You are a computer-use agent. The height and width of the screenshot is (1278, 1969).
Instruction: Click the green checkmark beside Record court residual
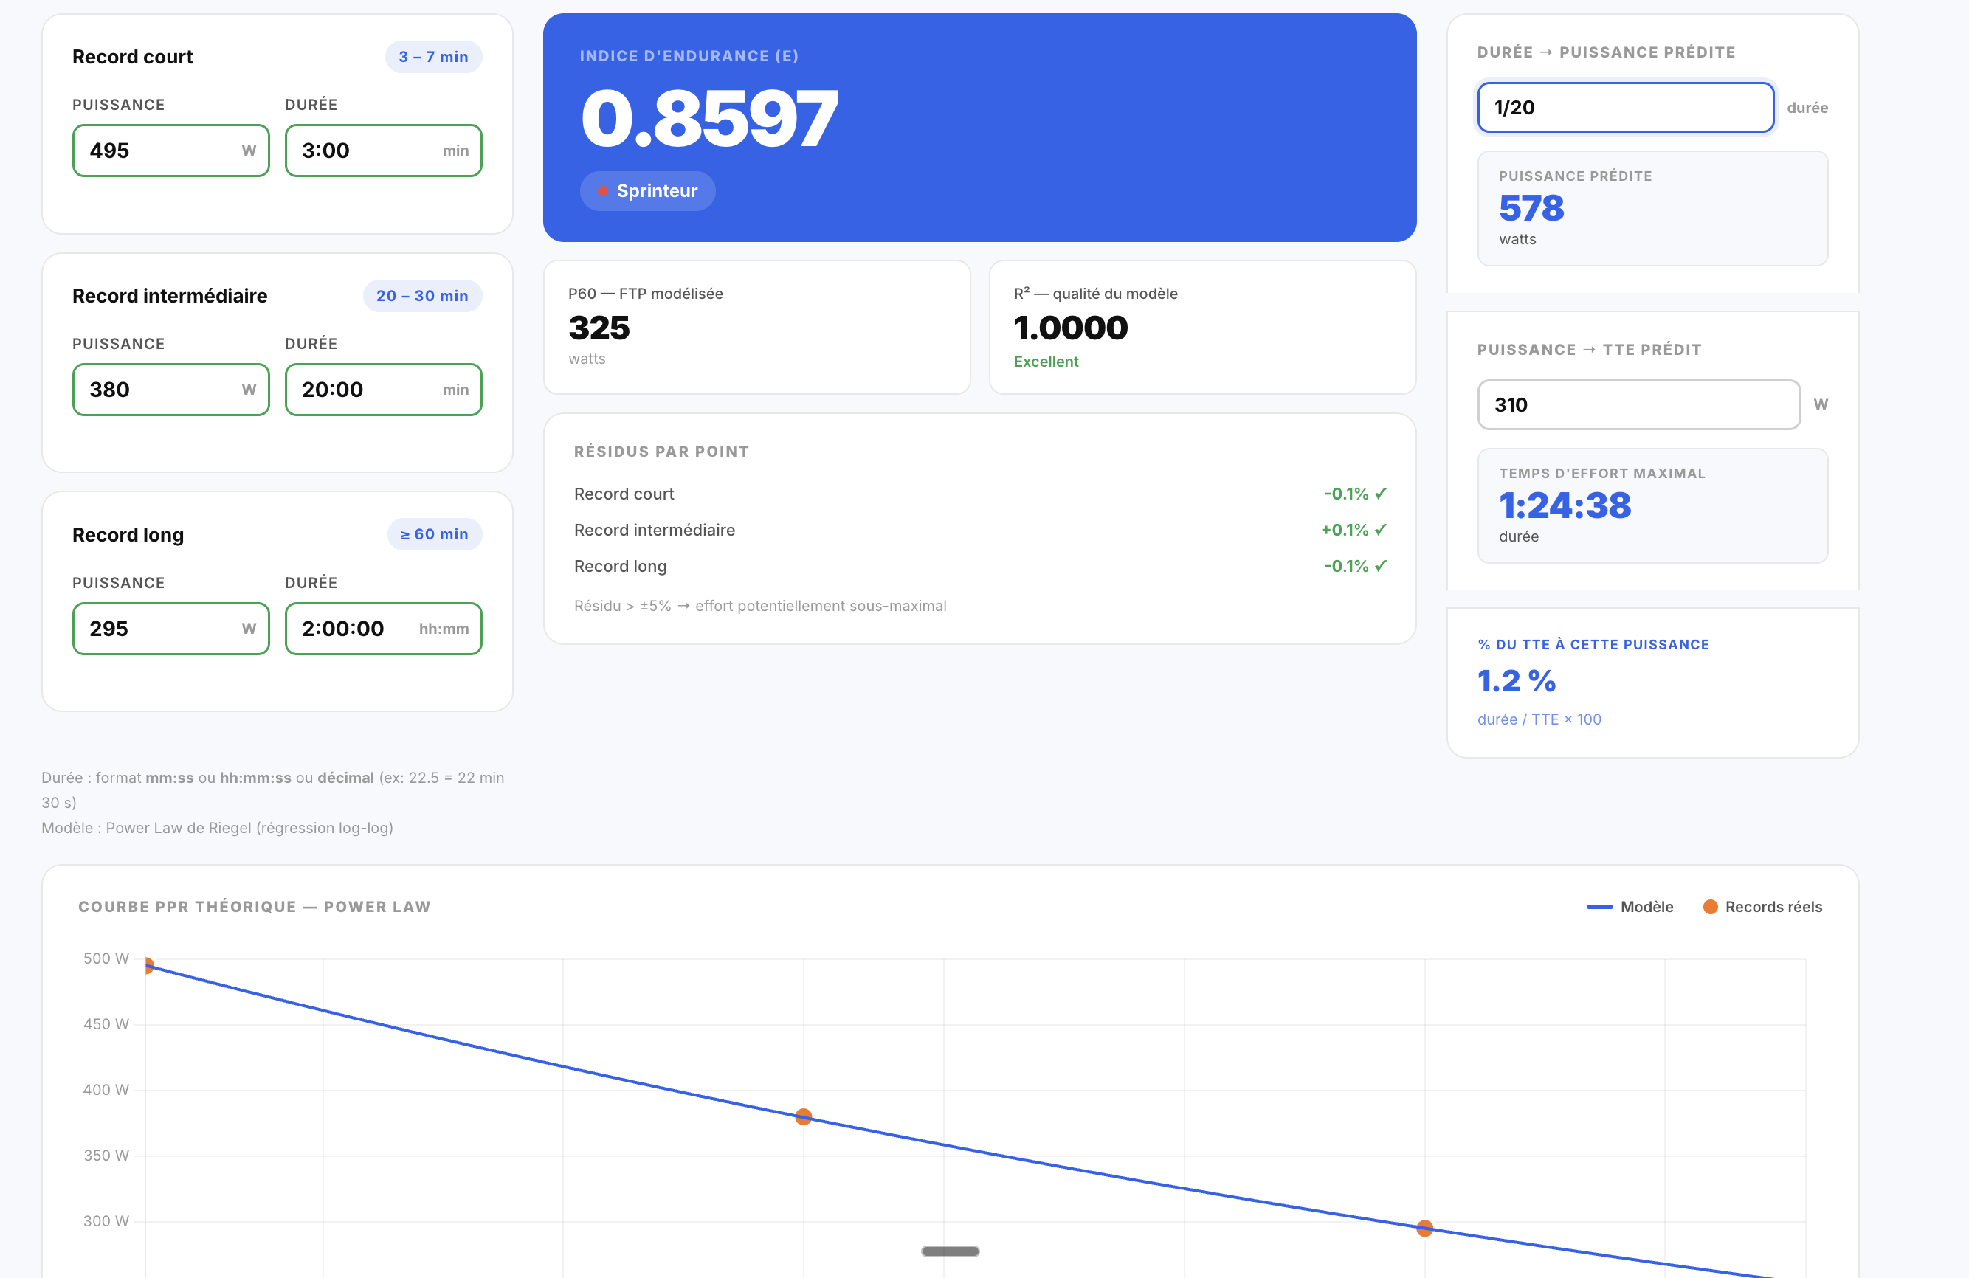[1381, 493]
